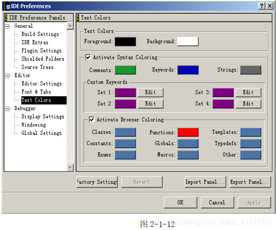Change the Background white color swatch
Screen dimensions: 276x230
click(x=188, y=41)
